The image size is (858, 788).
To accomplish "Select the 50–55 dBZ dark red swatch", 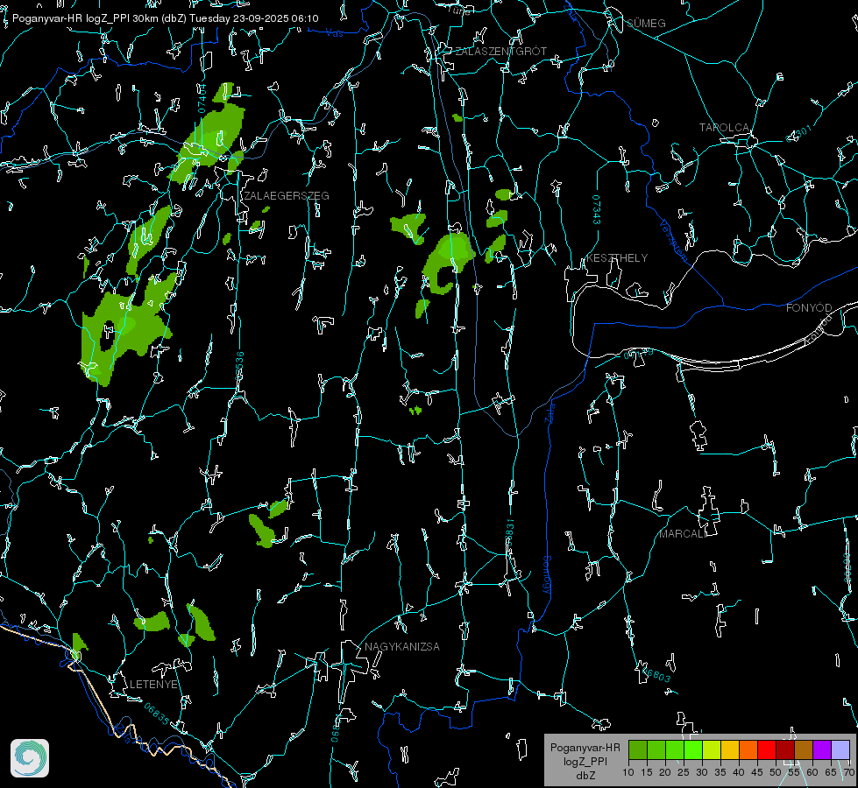I will pyautogui.click(x=785, y=749).
